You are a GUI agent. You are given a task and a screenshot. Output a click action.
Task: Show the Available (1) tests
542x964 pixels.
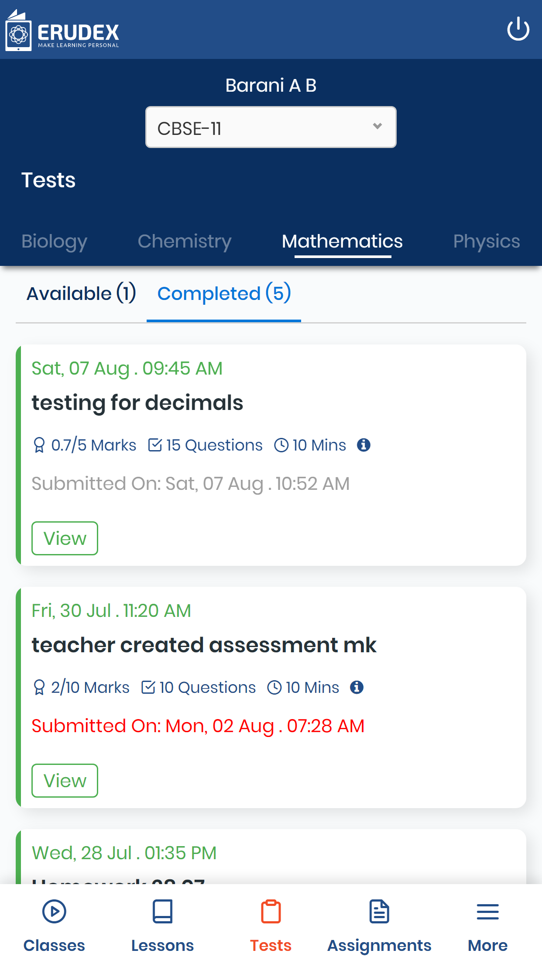pos(81,293)
